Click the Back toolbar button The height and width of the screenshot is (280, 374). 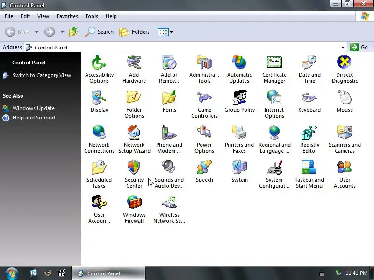(17, 32)
